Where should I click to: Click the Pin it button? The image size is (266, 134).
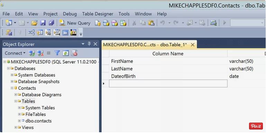[x=256, y=126]
